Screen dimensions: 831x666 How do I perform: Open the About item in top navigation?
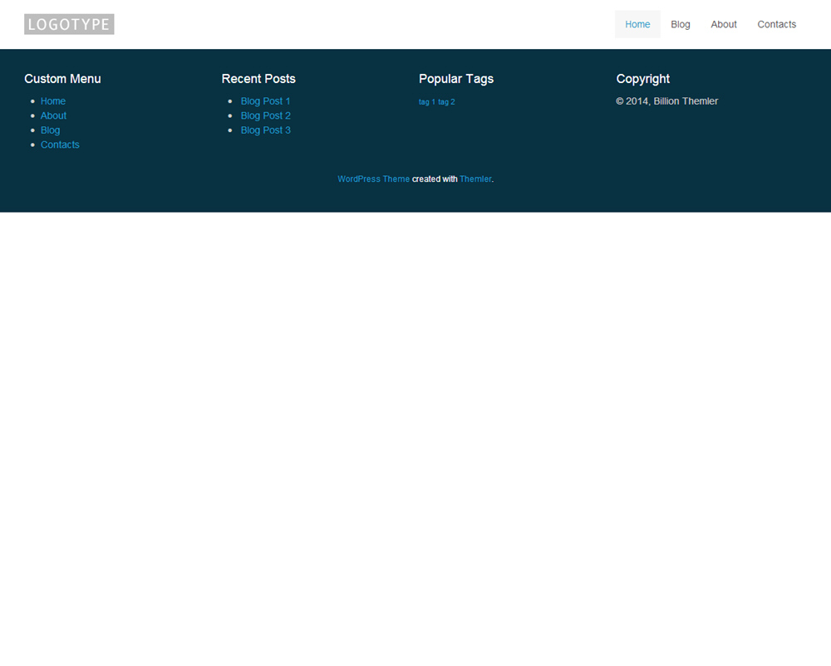pos(724,24)
